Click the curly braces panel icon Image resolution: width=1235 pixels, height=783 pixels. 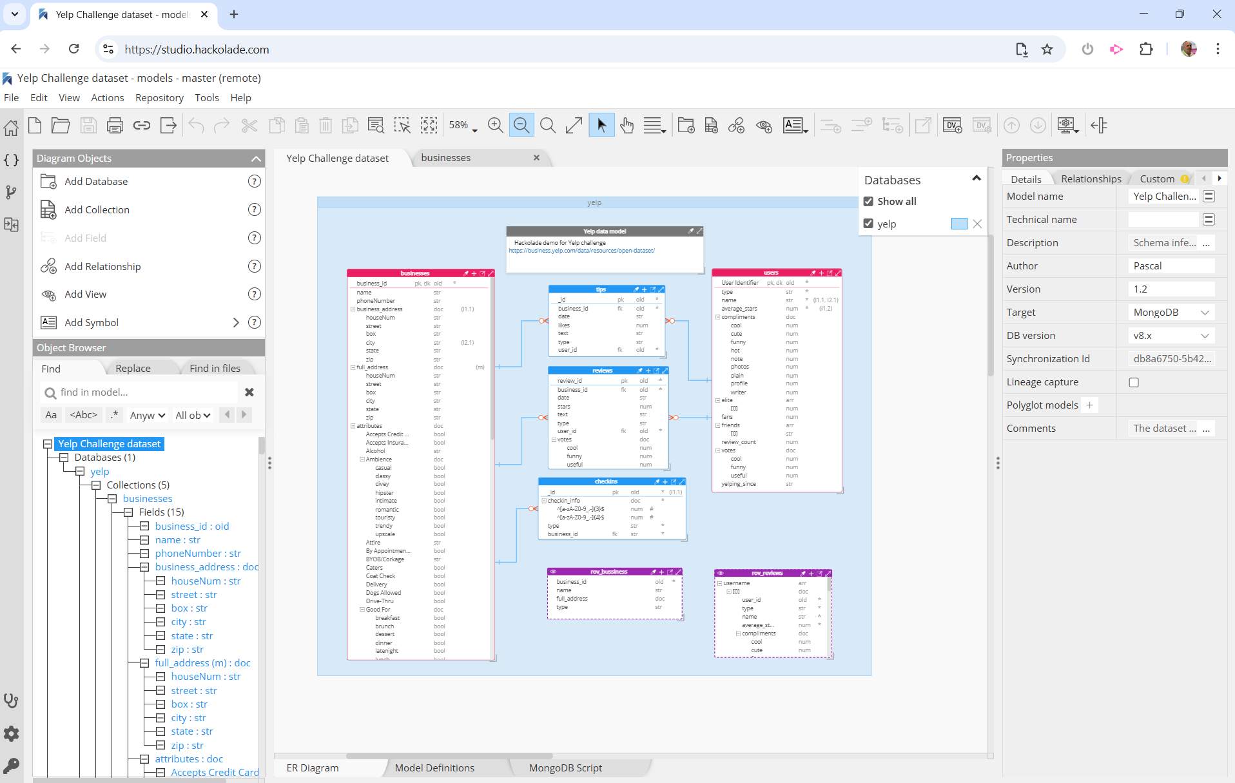coord(11,160)
